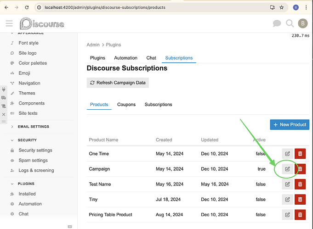313x229 pixels.
Task: Open Chrome three-dot menu
Action: coord(306,7)
